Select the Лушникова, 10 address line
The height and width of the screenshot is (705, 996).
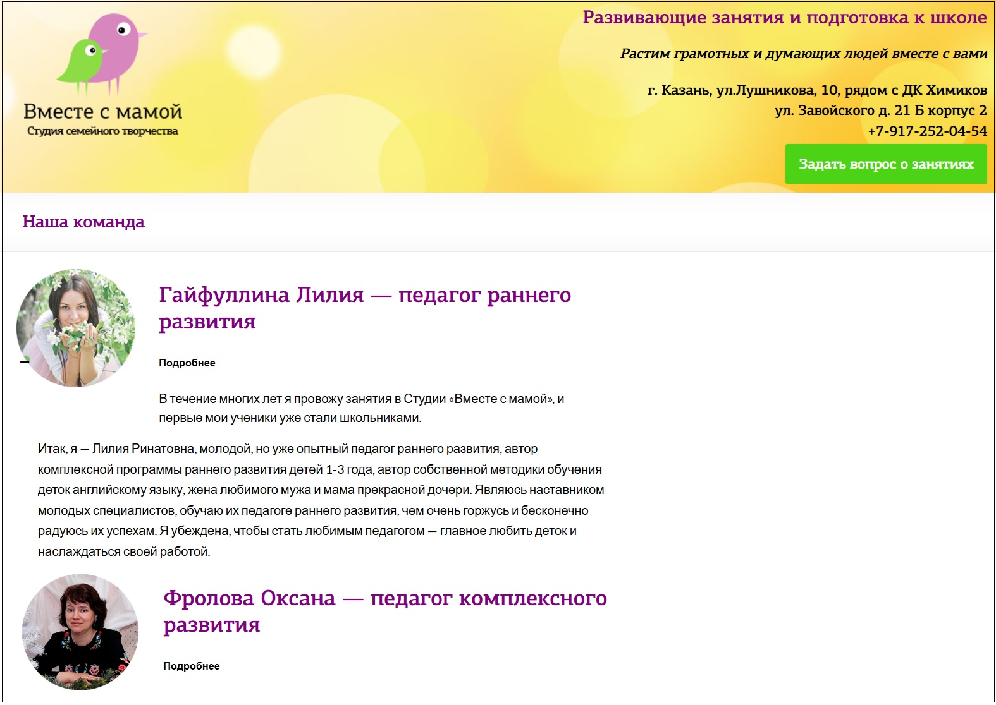(x=816, y=90)
